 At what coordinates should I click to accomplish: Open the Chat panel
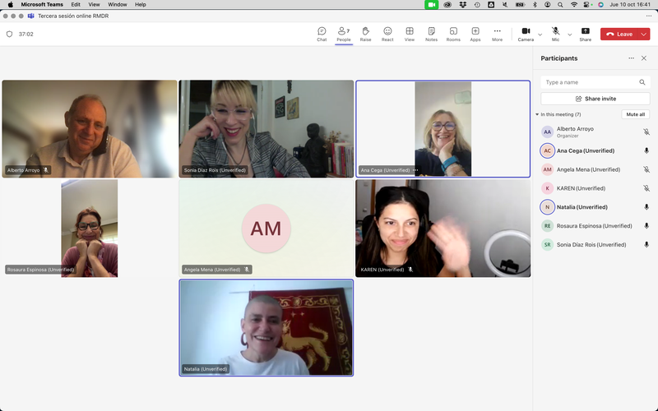(x=322, y=34)
